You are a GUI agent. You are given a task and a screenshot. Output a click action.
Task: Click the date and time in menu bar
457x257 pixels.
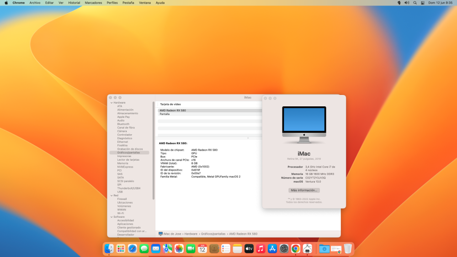[x=440, y=3]
